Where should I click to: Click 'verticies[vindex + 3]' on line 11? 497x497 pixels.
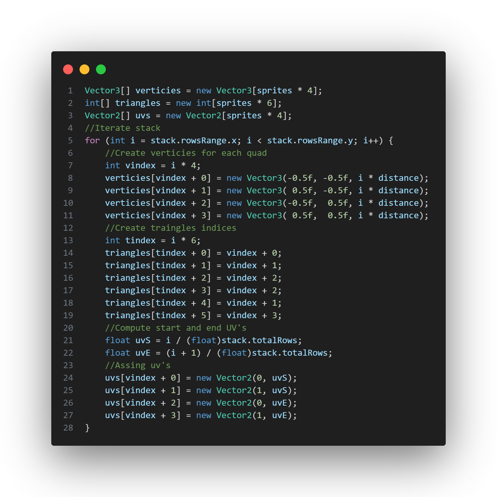(x=158, y=215)
